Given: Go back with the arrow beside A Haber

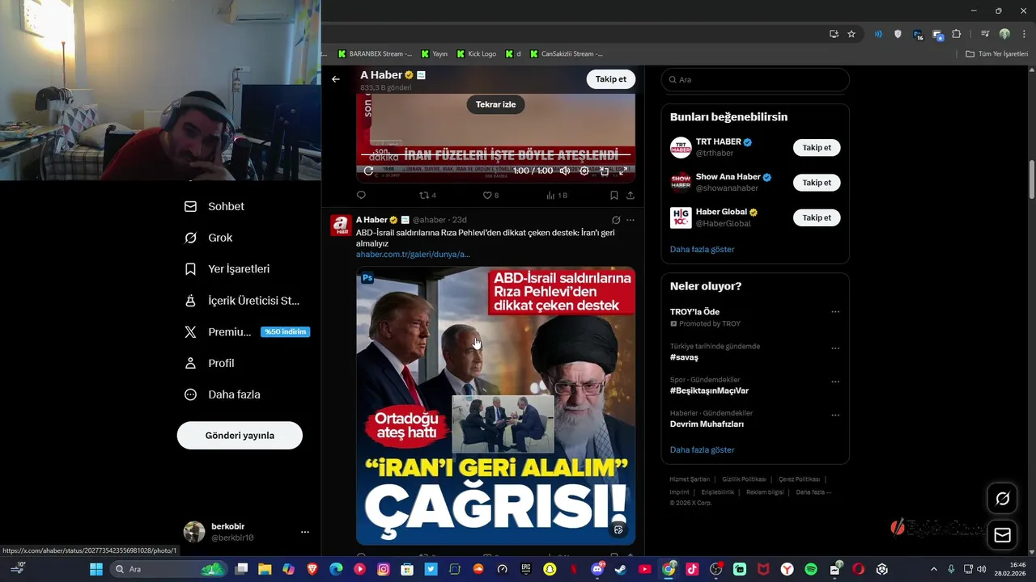Looking at the screenshot, I should coord(336,79).
